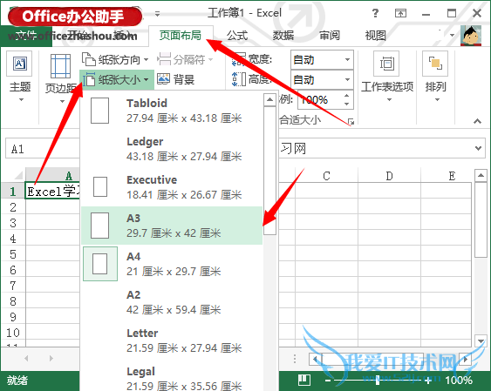Click the width (宽度) icon
This screenshot has height=391, width=491.
pos(239,59)
